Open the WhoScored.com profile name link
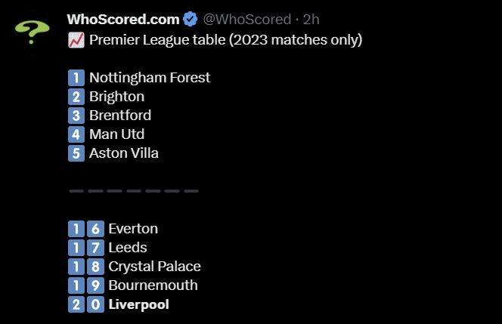502x324 pixels. coord(123,20)
